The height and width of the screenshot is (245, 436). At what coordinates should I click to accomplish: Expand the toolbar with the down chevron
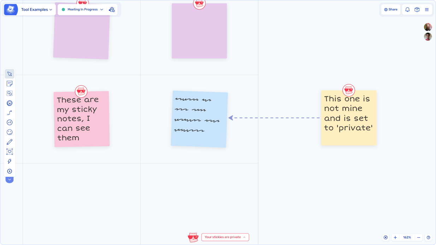(10, 180)
